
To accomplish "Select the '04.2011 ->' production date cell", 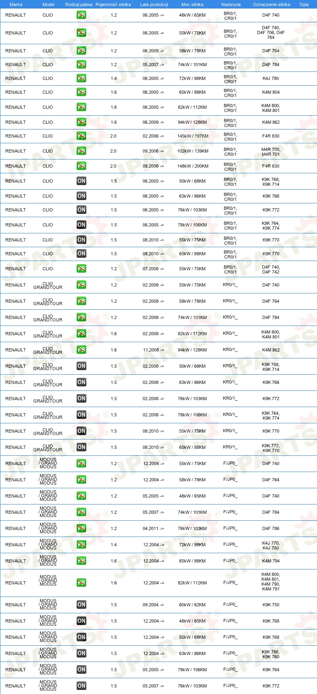I will tap(154, 528).
